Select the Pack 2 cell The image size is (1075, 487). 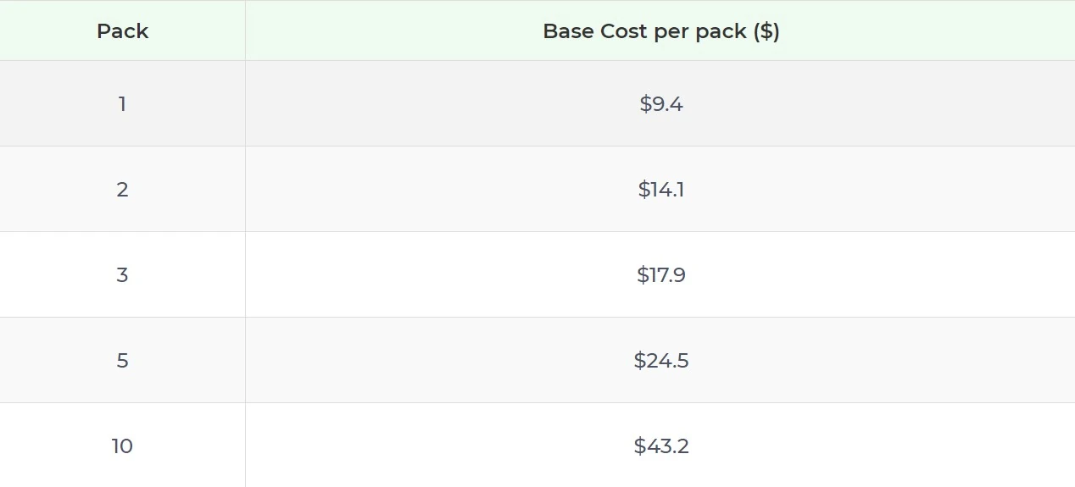[122, 190]
